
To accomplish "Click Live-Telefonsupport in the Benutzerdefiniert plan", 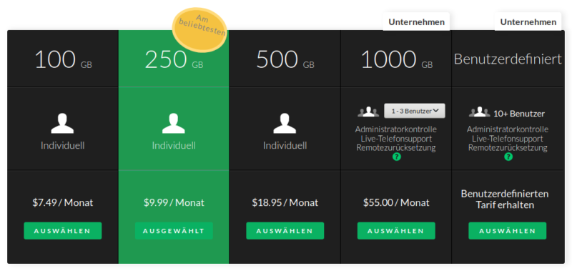I will pyautogui.click(x=508, y=139).
